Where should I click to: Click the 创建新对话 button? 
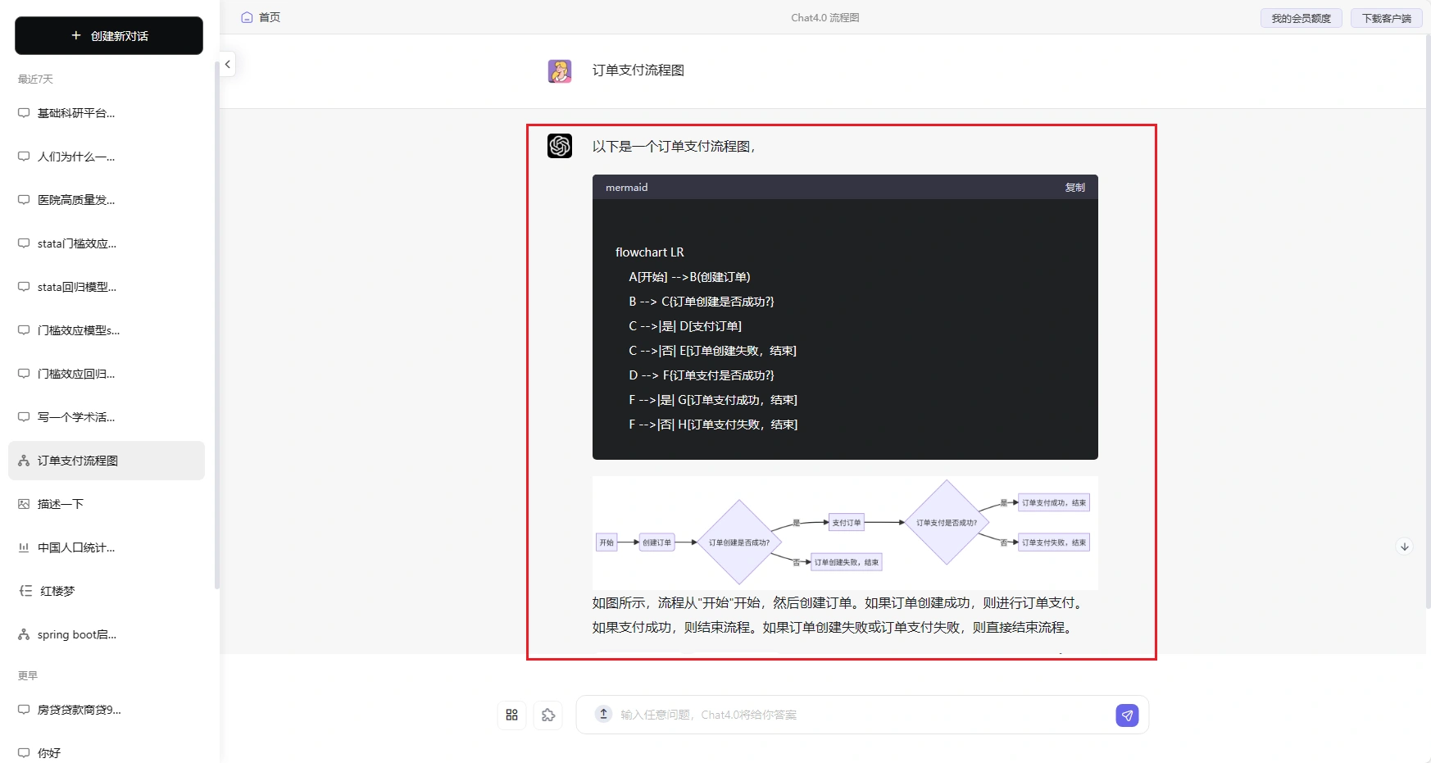pos(109,36)
